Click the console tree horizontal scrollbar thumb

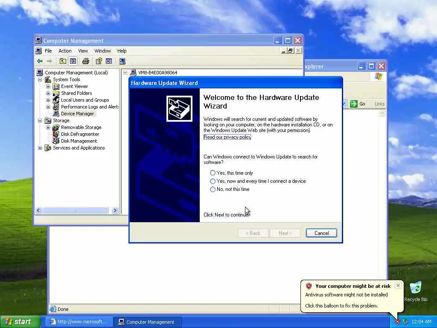pyautogui.click(x=75, y=211)
